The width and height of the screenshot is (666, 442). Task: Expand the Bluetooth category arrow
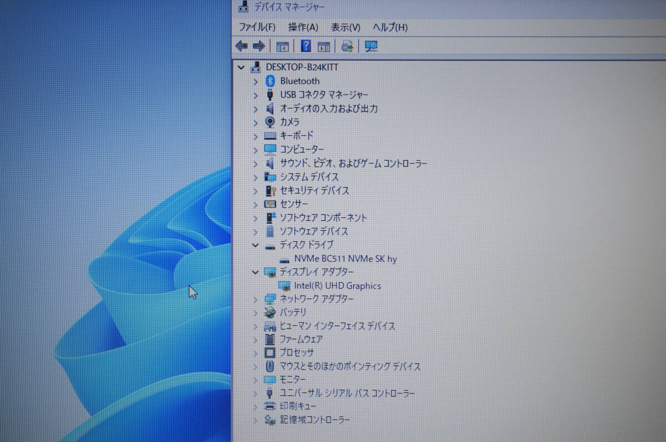[x=255, y=81]
